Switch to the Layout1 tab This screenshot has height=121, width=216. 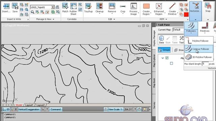point(29,105)
